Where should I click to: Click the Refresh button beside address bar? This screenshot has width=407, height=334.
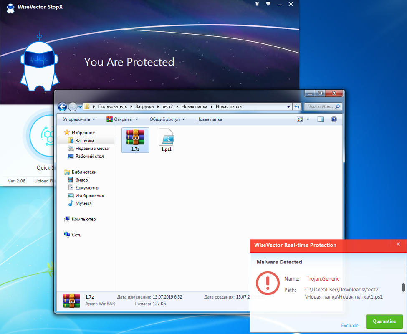pos(297,106)
